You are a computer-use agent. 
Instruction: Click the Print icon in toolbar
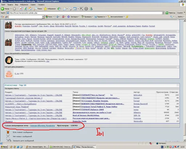(70, 9)
